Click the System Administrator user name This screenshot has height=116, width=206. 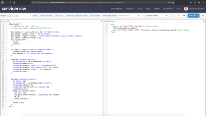[x=196, y=9]
